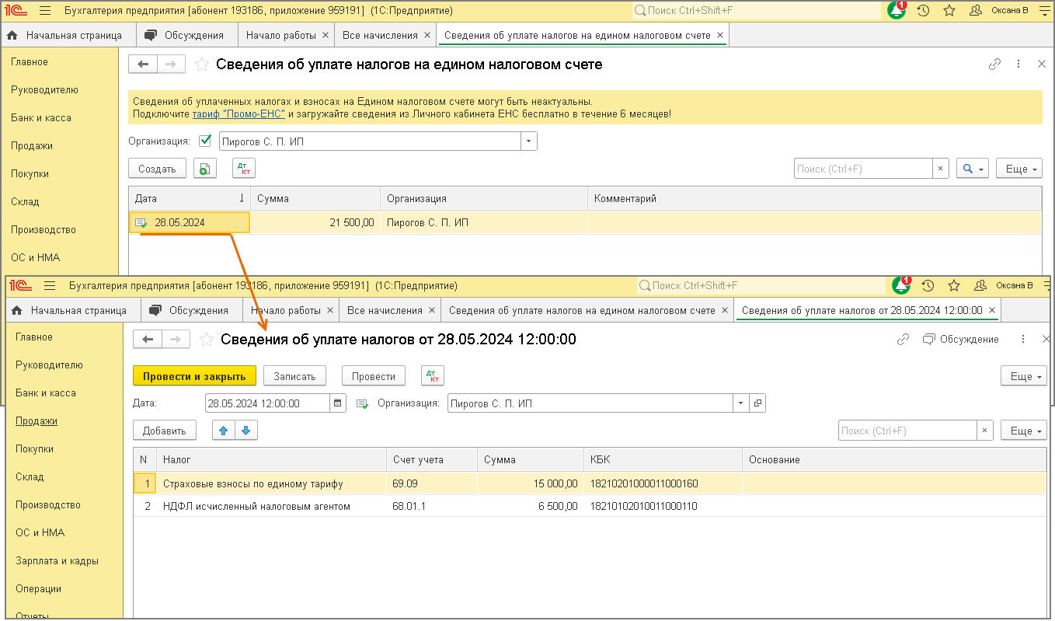The height and width of the screenshot is (621, 1055).
Task: Click list search field Поиск (Ctrl+F) in top window
Action: point(863,169)
